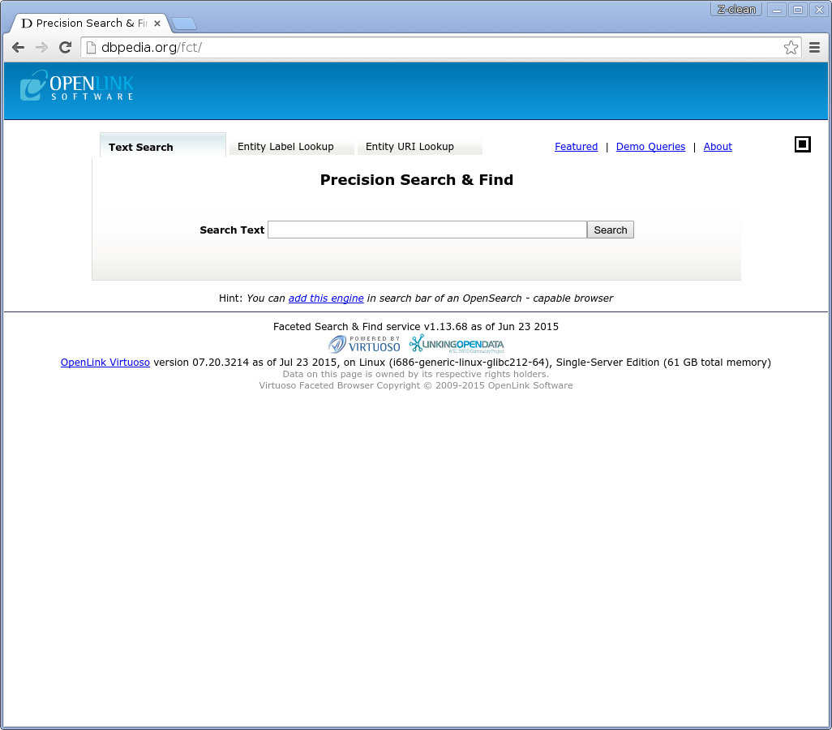This screenshot has width=832, height=730.
Task: Open the Featured link
Action: (576, 147)
